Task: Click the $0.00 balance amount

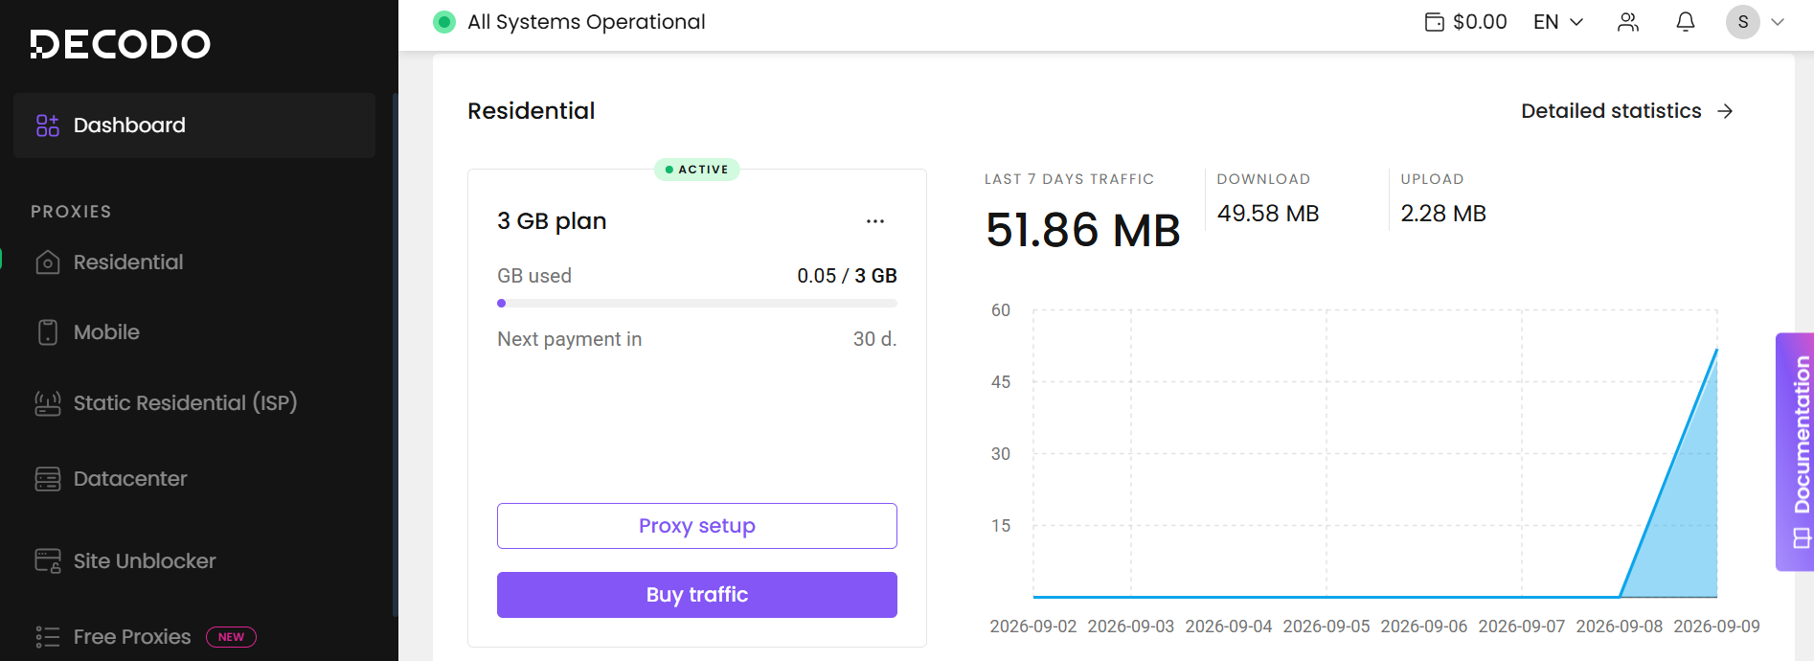Action: 1480,22
